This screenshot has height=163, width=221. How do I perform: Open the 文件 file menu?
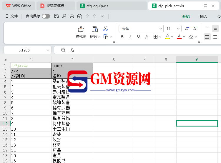coord(12,16)
